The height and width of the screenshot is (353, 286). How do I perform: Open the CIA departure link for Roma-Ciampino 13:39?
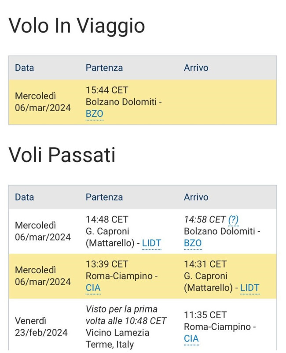[93, 288]
